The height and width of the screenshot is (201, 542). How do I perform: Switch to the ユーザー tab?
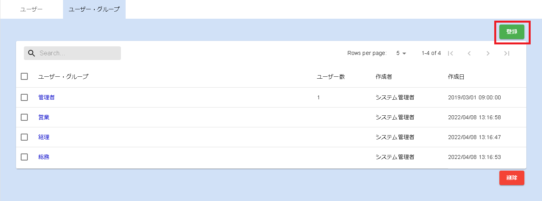pos(31,9)
